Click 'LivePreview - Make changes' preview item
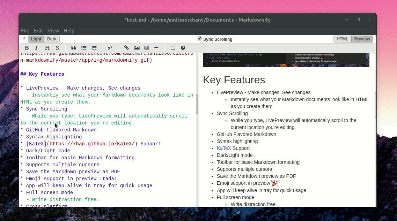 [x=264, y=92]
